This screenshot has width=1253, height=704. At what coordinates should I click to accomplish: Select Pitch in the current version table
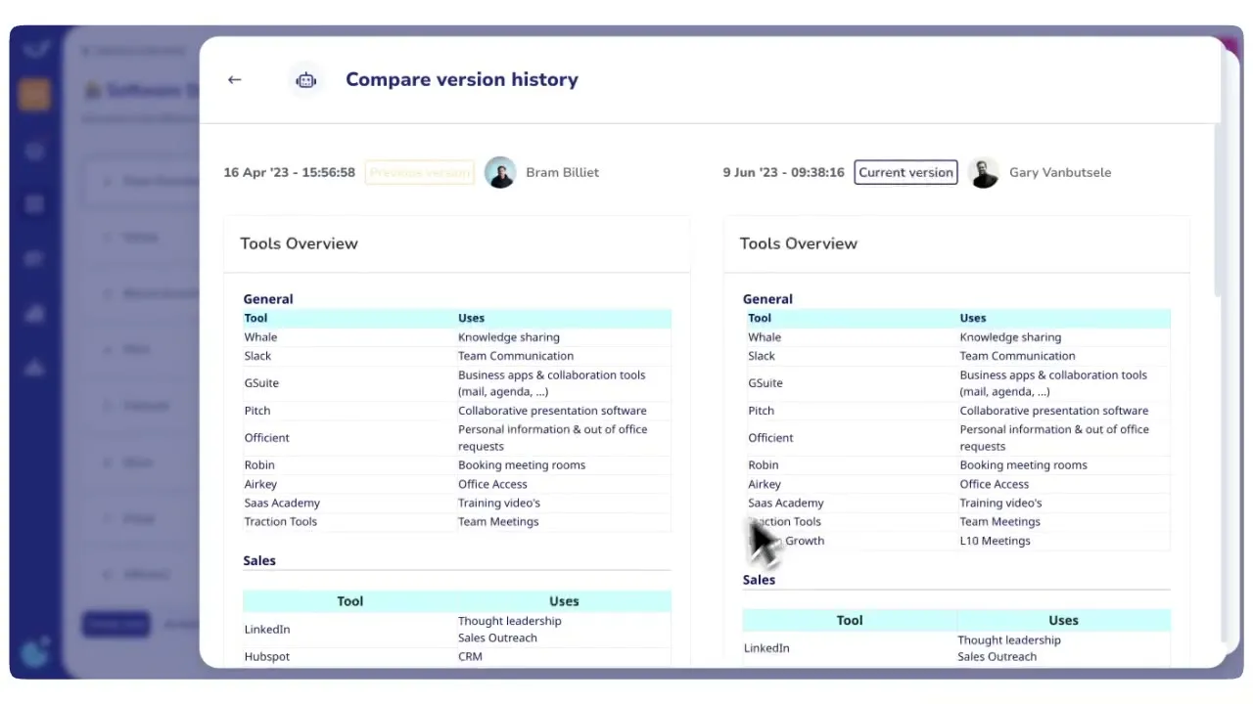761,411
